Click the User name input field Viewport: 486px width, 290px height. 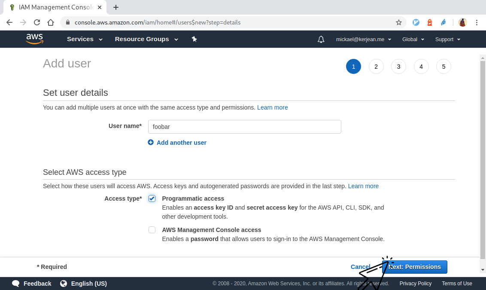point(245,127)
